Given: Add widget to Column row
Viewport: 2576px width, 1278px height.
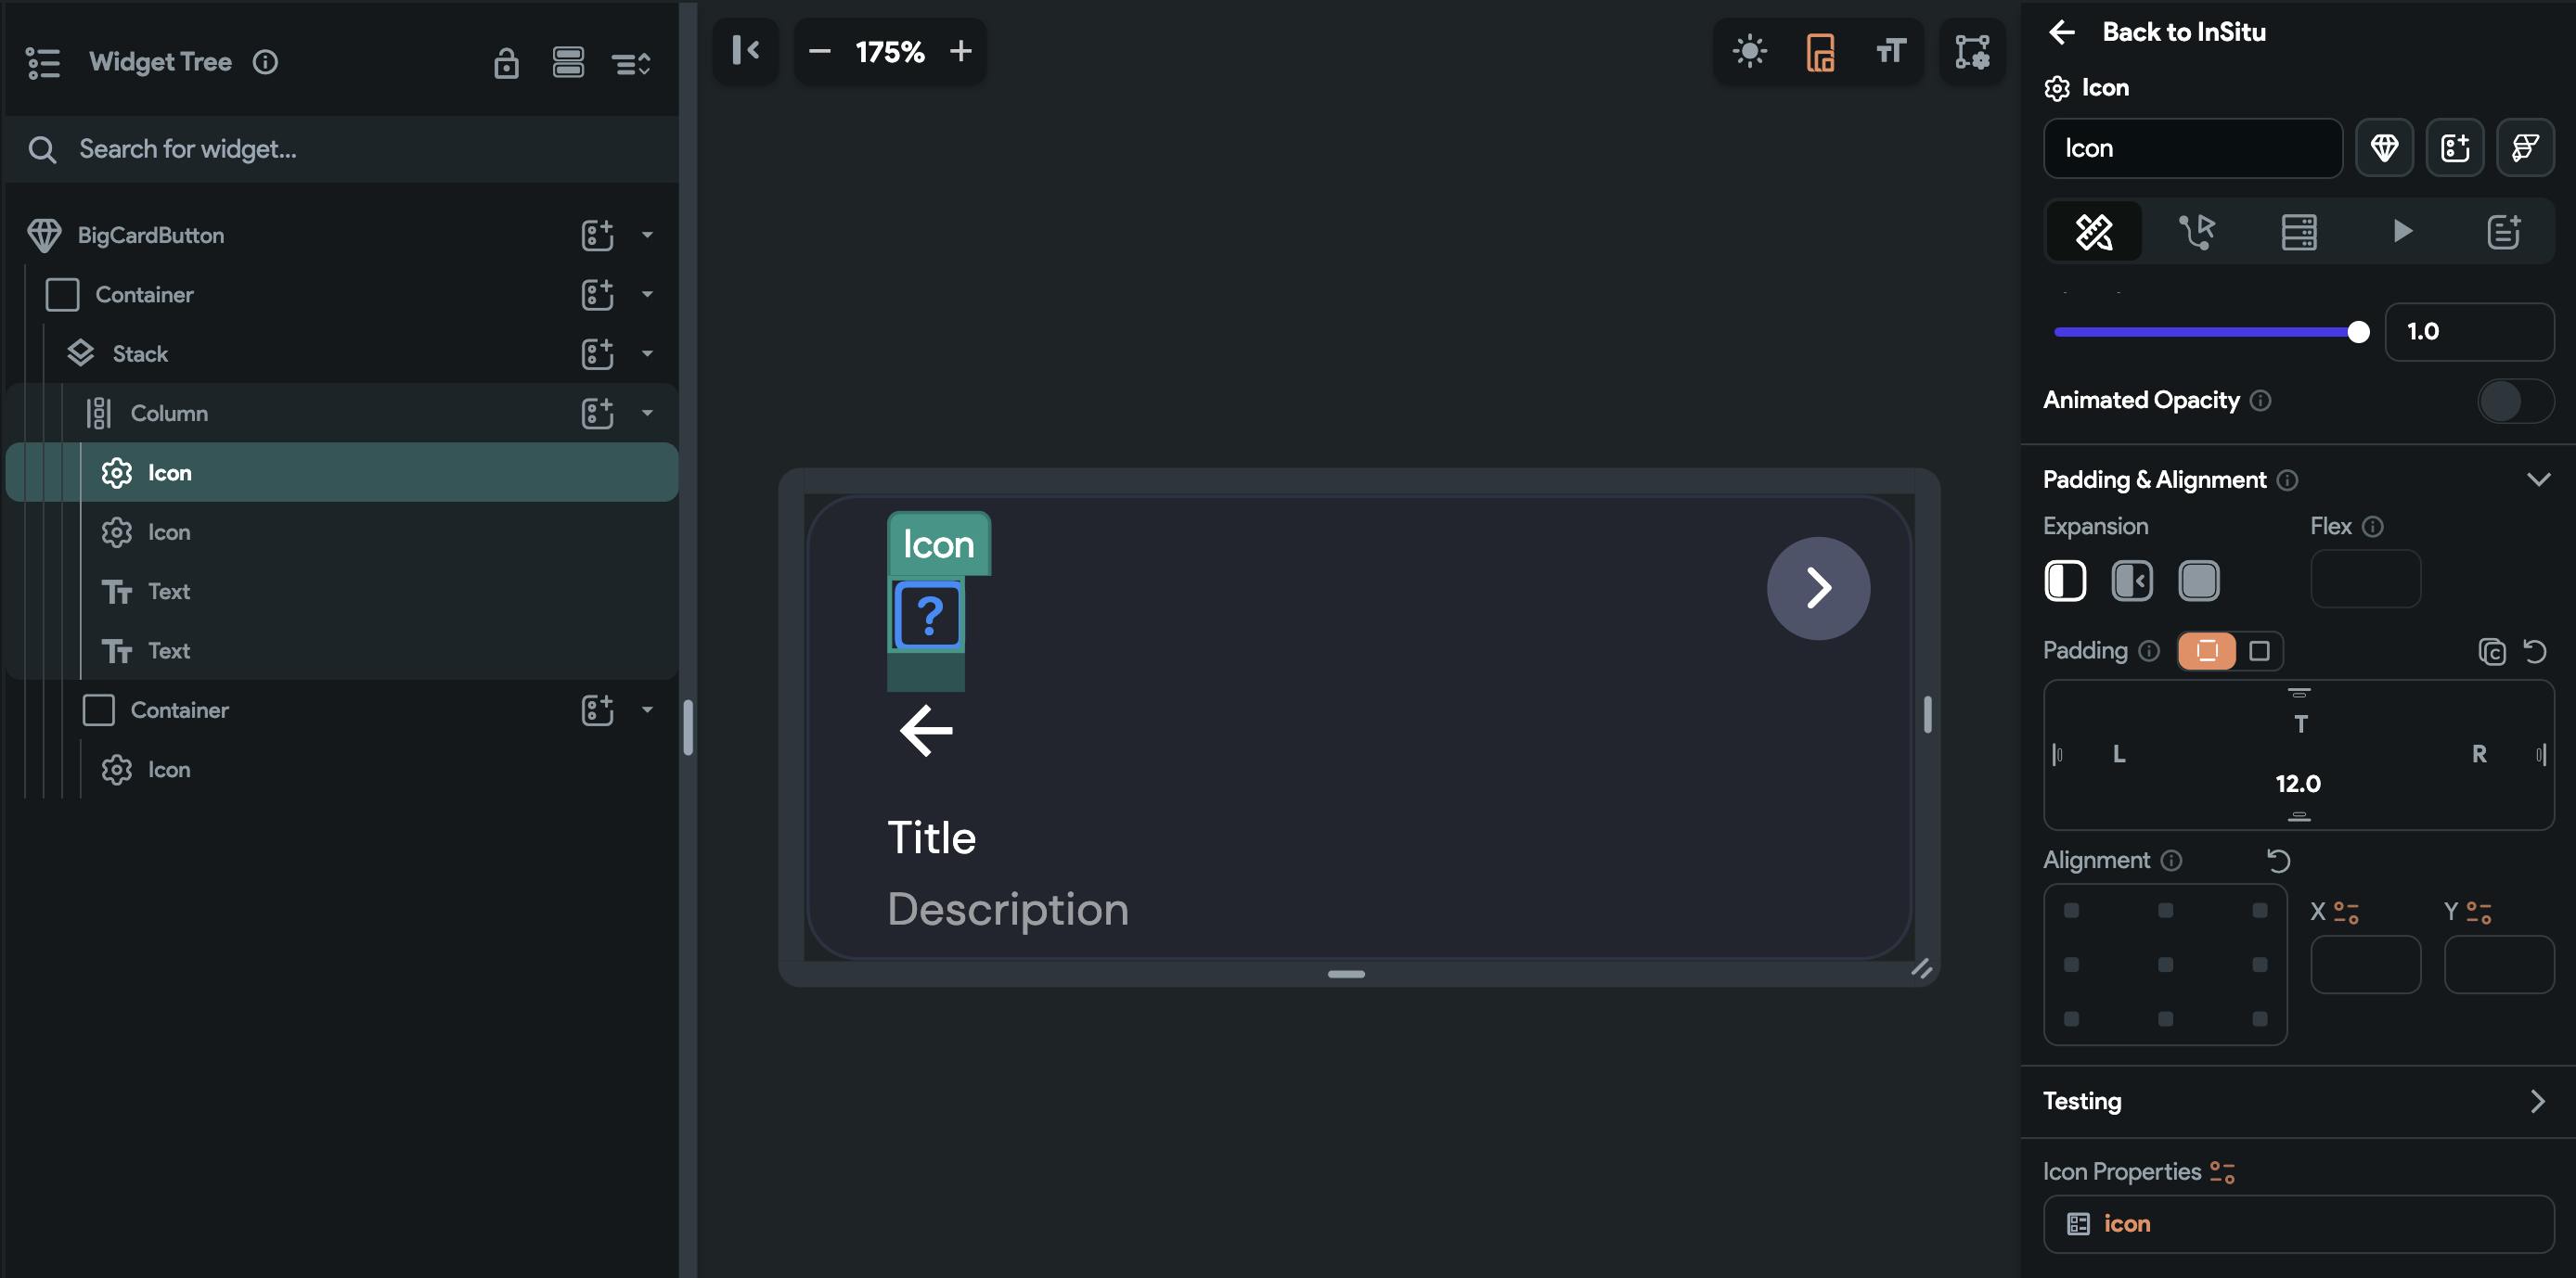Looking at the screenshot, I should (x=597, y=413).
